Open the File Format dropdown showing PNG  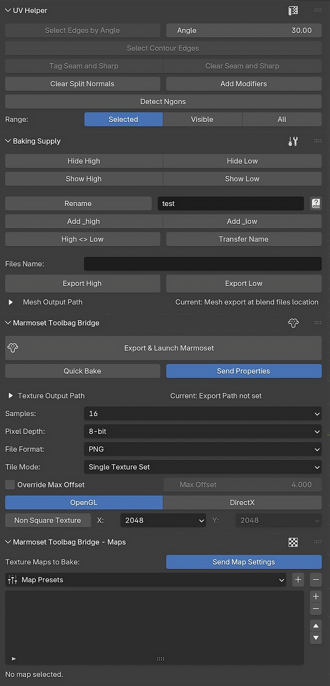click(203, 449)
